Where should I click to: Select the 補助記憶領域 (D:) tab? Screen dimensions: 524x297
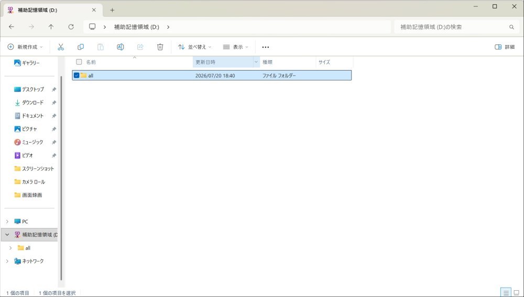click(52, 10)
